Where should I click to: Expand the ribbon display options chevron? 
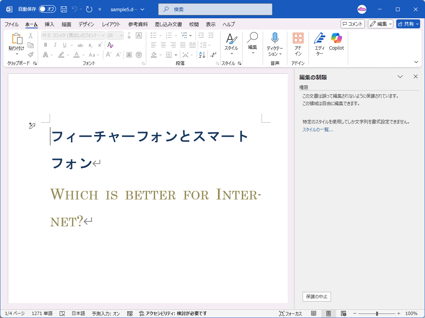click(x=416, y=62)
